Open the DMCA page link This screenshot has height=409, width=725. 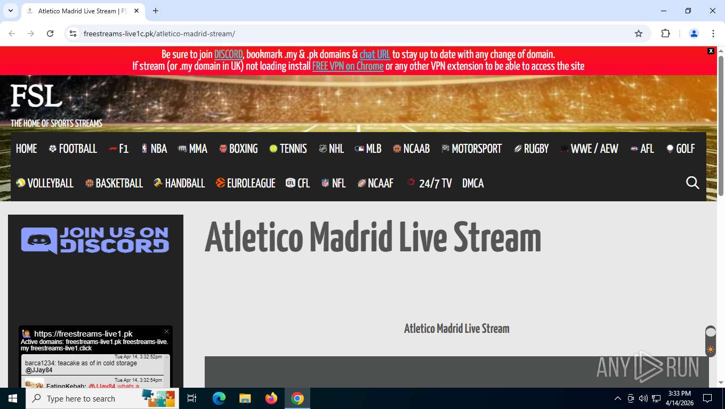pos(473,184)
